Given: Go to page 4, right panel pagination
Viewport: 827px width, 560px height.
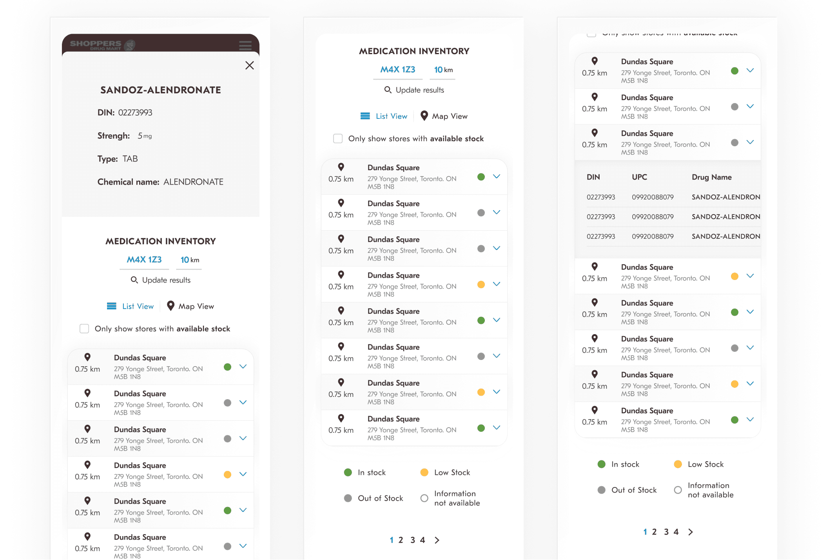Looking at the screenshot, I should (x=676, y=532).
